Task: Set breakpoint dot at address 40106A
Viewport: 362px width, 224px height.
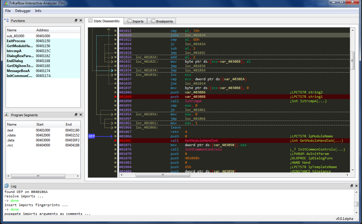Action: [x=115, y=136]
